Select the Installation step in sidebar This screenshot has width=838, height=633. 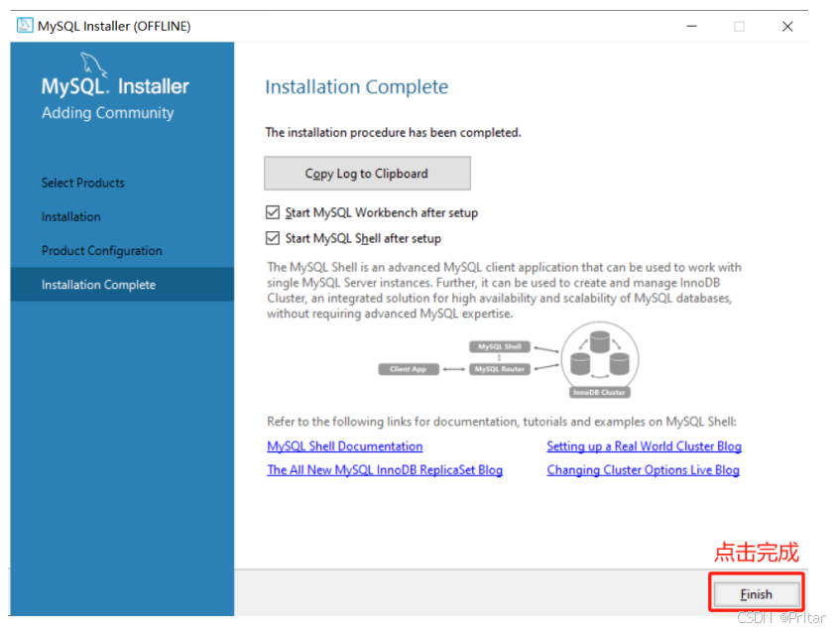(x=71, y=216)
